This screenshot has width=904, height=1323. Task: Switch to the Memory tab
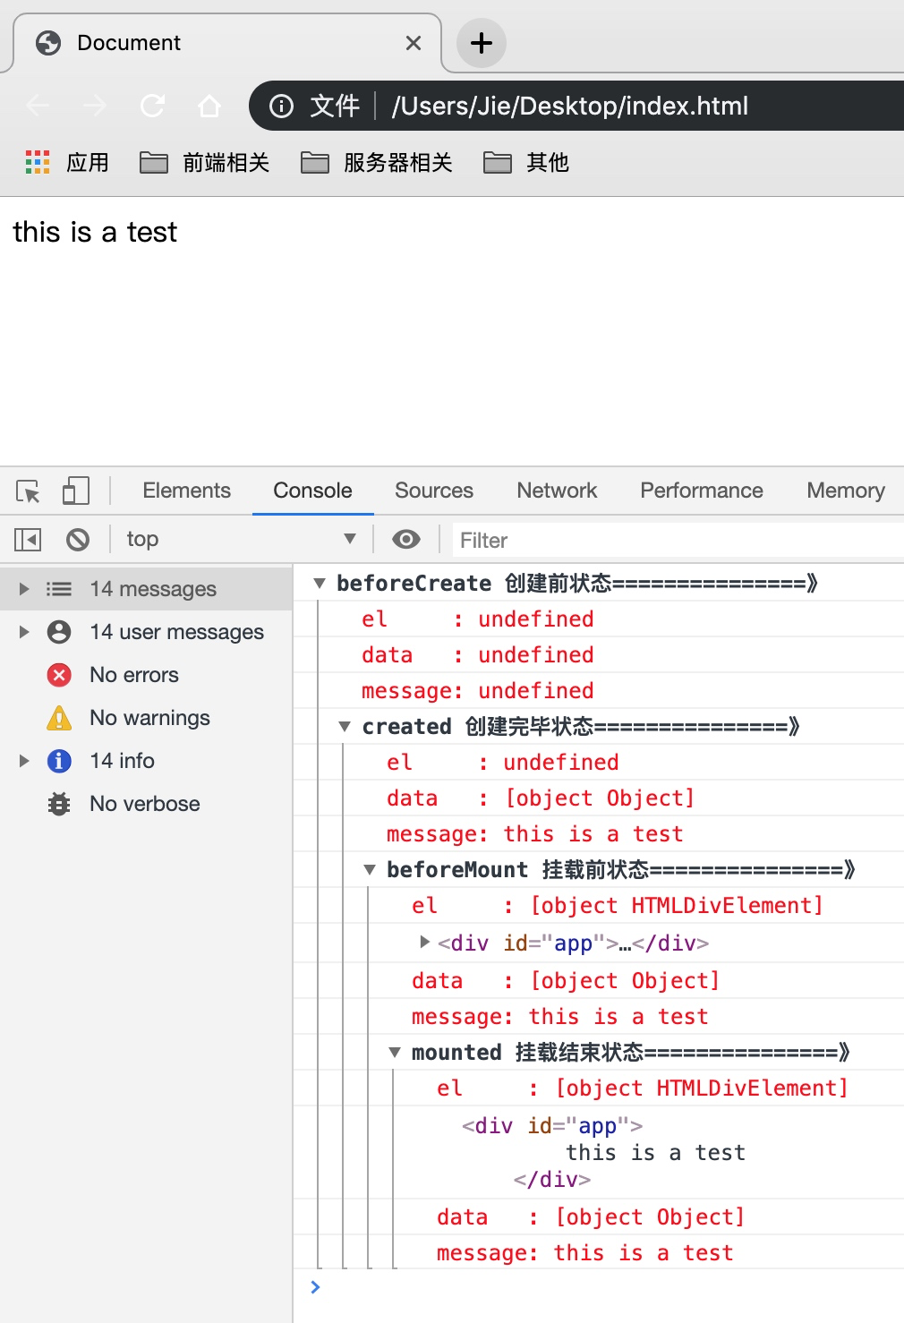coord(846,491)
